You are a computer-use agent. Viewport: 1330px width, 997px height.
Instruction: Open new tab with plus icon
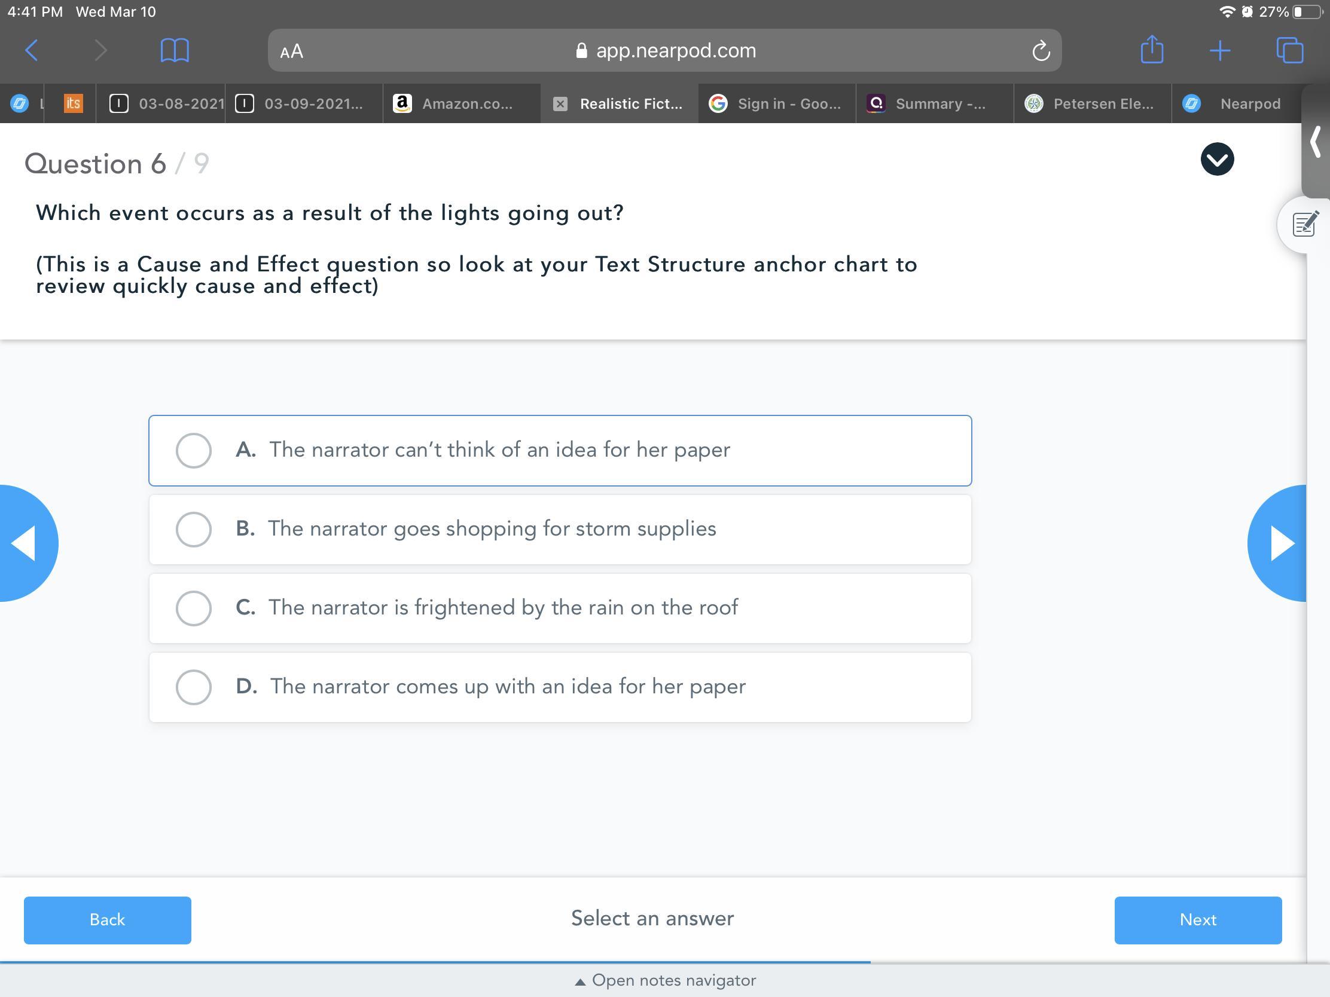click(1219, 50)
